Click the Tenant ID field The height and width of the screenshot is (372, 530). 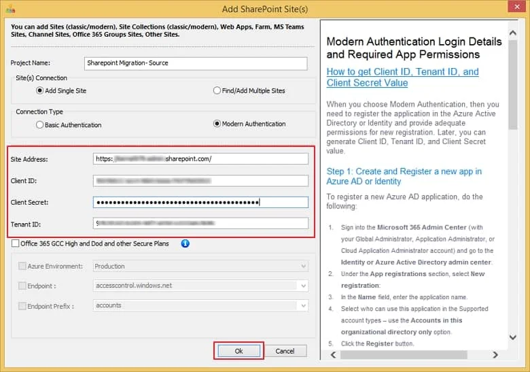200,223
